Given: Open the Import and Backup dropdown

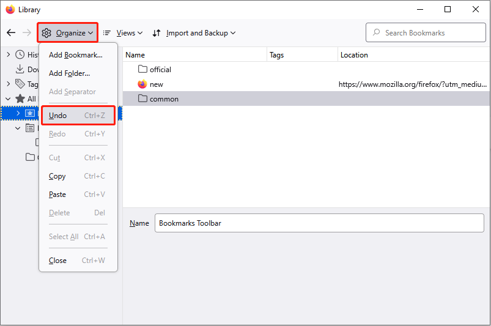Looking at the screenshot, I should tap(194, 33).
